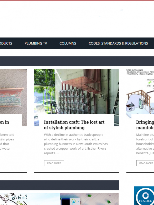Click the excerpt text mentioning 'in pipes'
The image size is (154, 205).
7,142
